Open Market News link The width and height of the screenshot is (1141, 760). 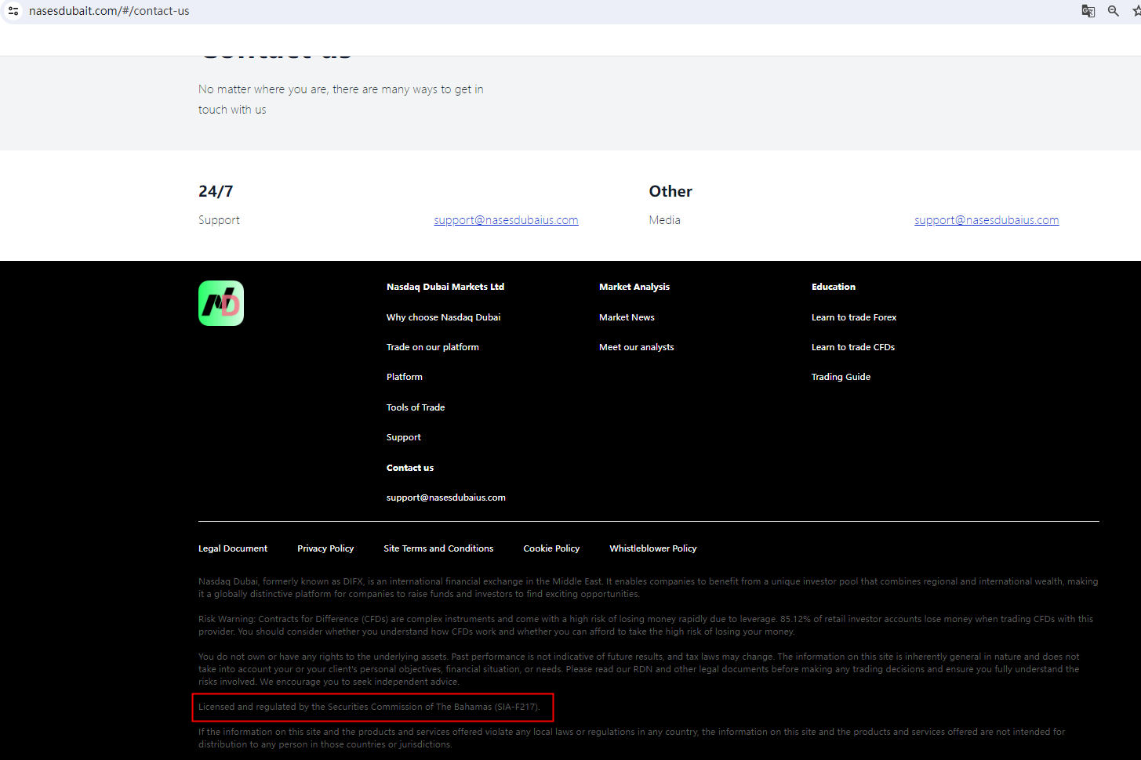(x=627, y=317)
